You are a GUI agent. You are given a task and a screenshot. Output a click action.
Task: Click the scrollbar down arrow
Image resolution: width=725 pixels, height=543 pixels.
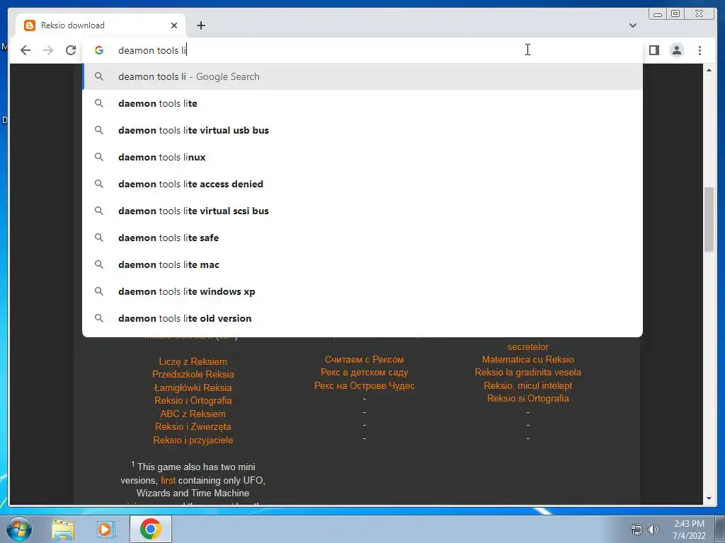[709, 498]
